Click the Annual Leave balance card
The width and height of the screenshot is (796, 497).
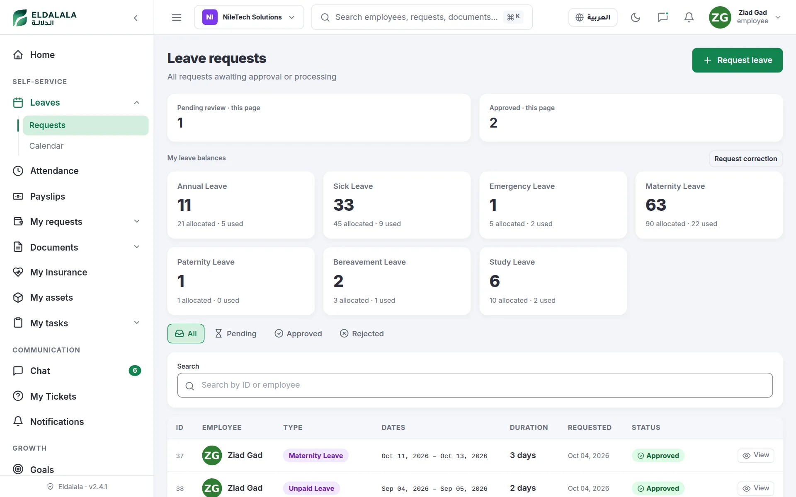241,205
